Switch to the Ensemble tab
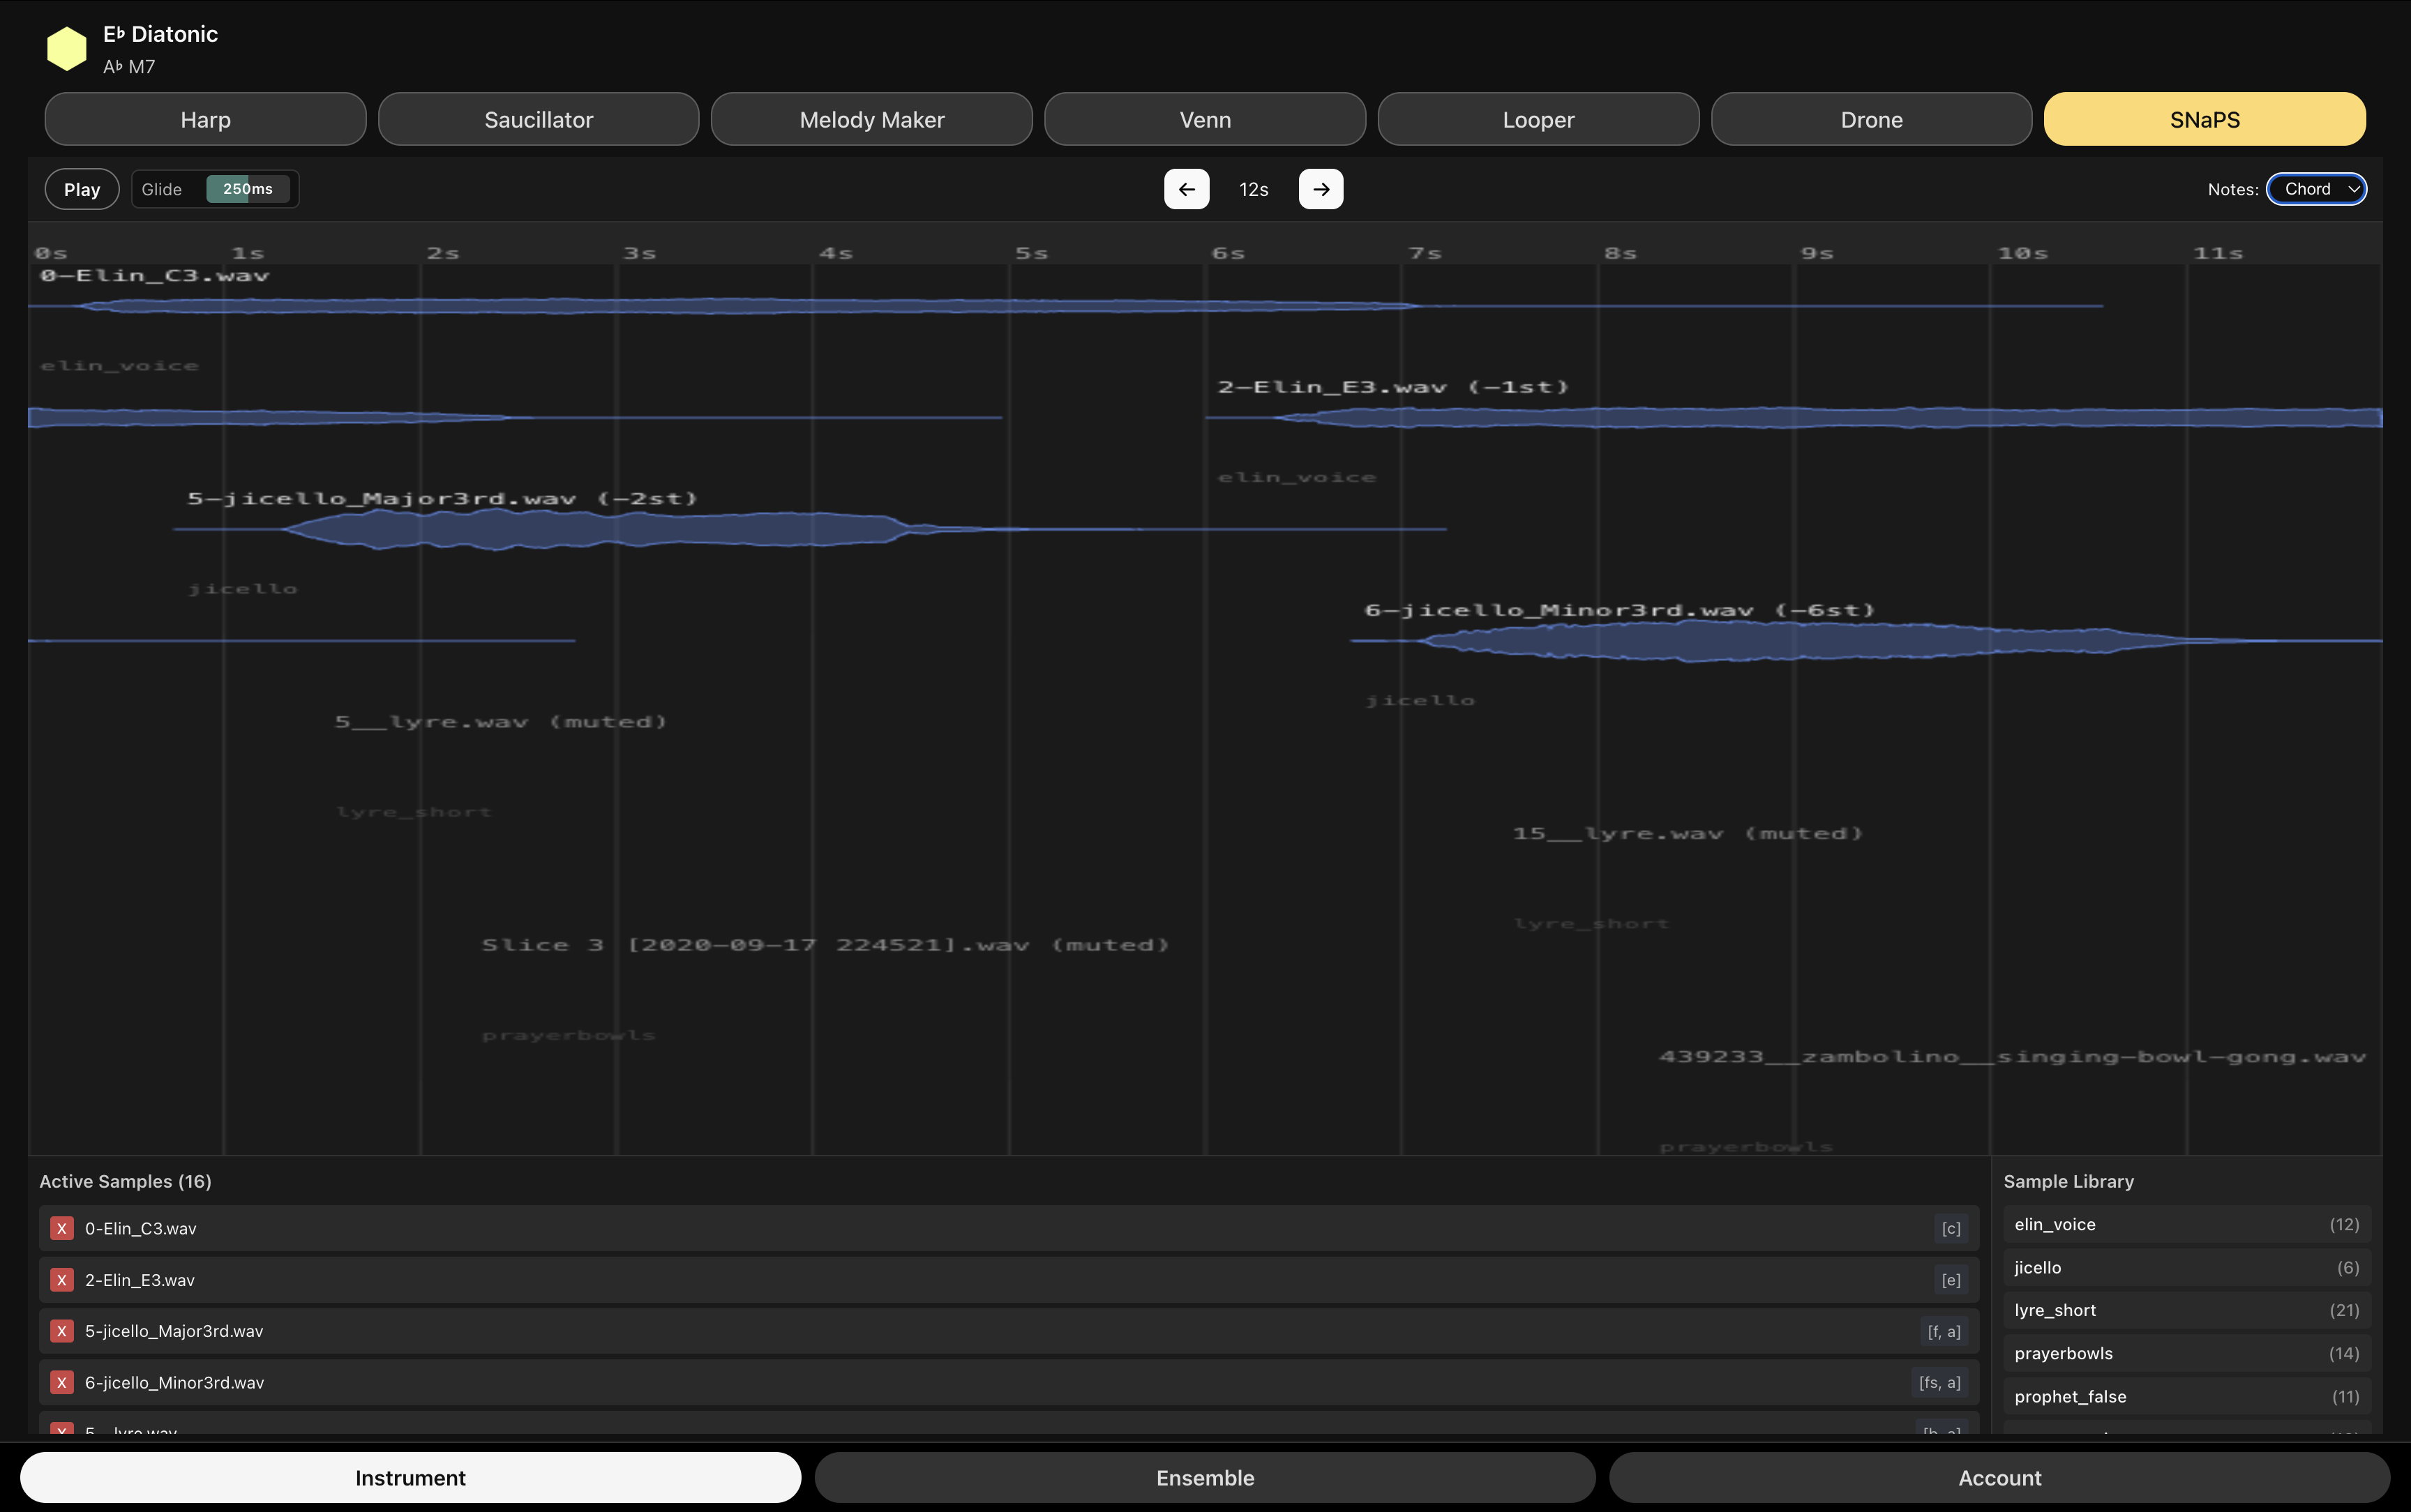The width and height of the screenshot is (2411, 1512). [1204, 1477]
